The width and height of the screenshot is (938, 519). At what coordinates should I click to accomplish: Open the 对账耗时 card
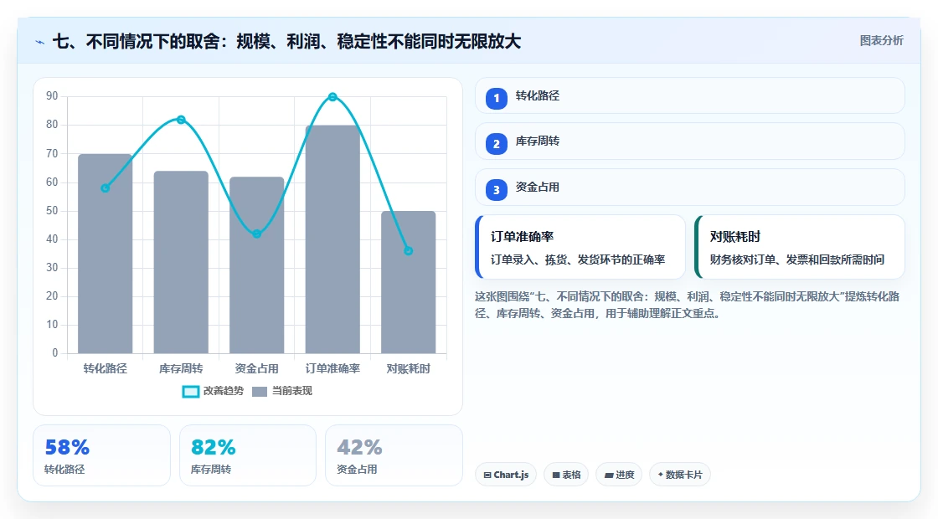(799, 247)
